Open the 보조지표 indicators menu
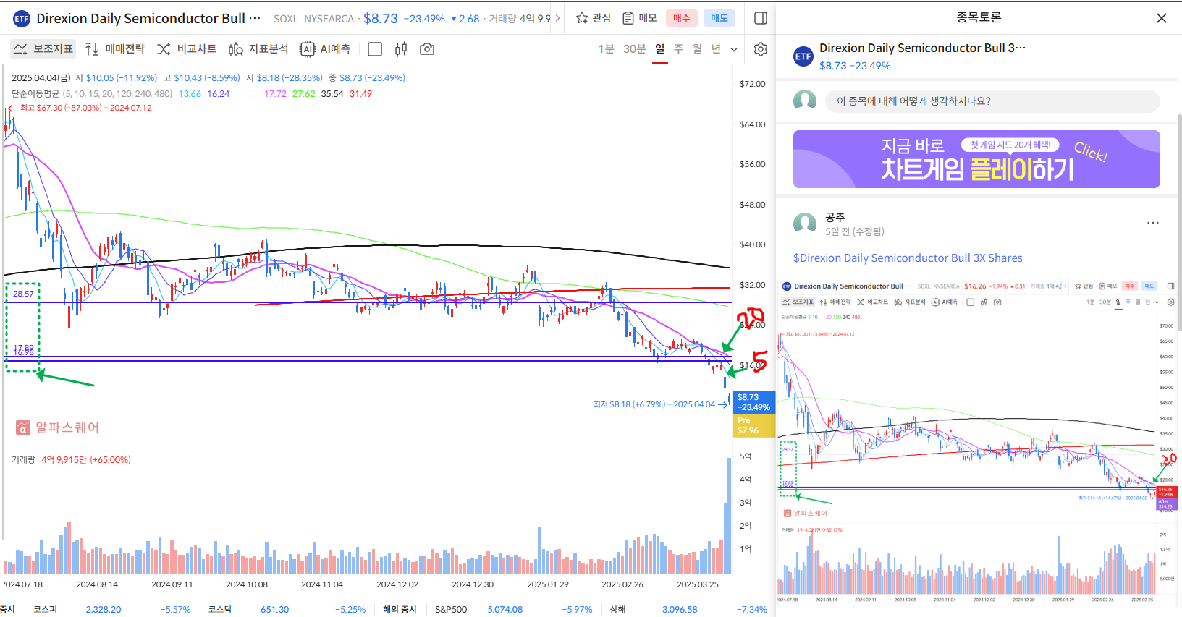 point(43,49)
